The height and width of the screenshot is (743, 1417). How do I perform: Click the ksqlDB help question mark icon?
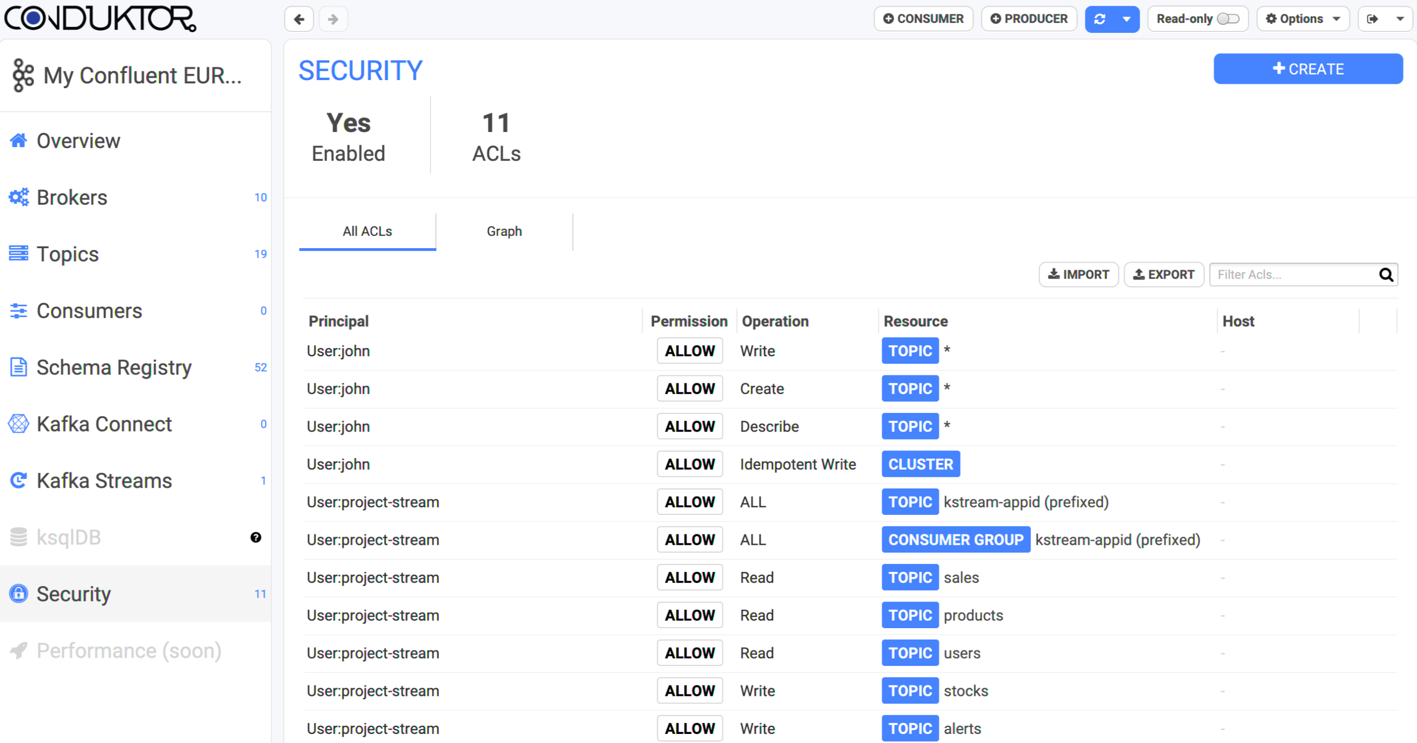click(x=256, y=537)
